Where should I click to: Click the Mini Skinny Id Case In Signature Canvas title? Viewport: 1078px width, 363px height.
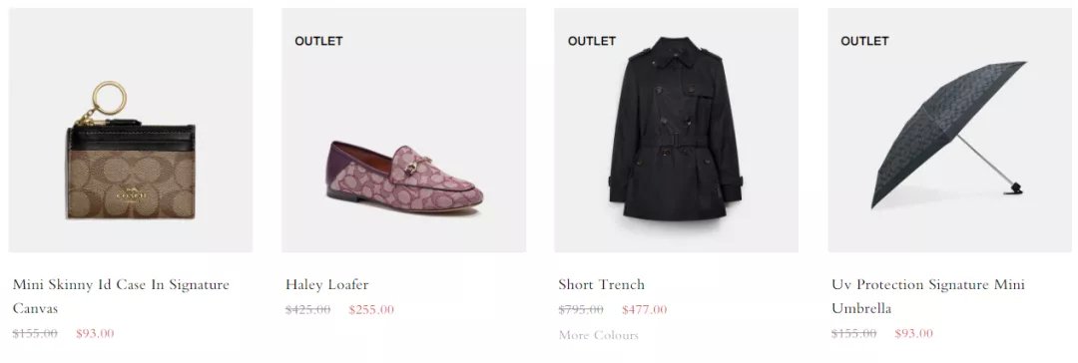(121, 296)
